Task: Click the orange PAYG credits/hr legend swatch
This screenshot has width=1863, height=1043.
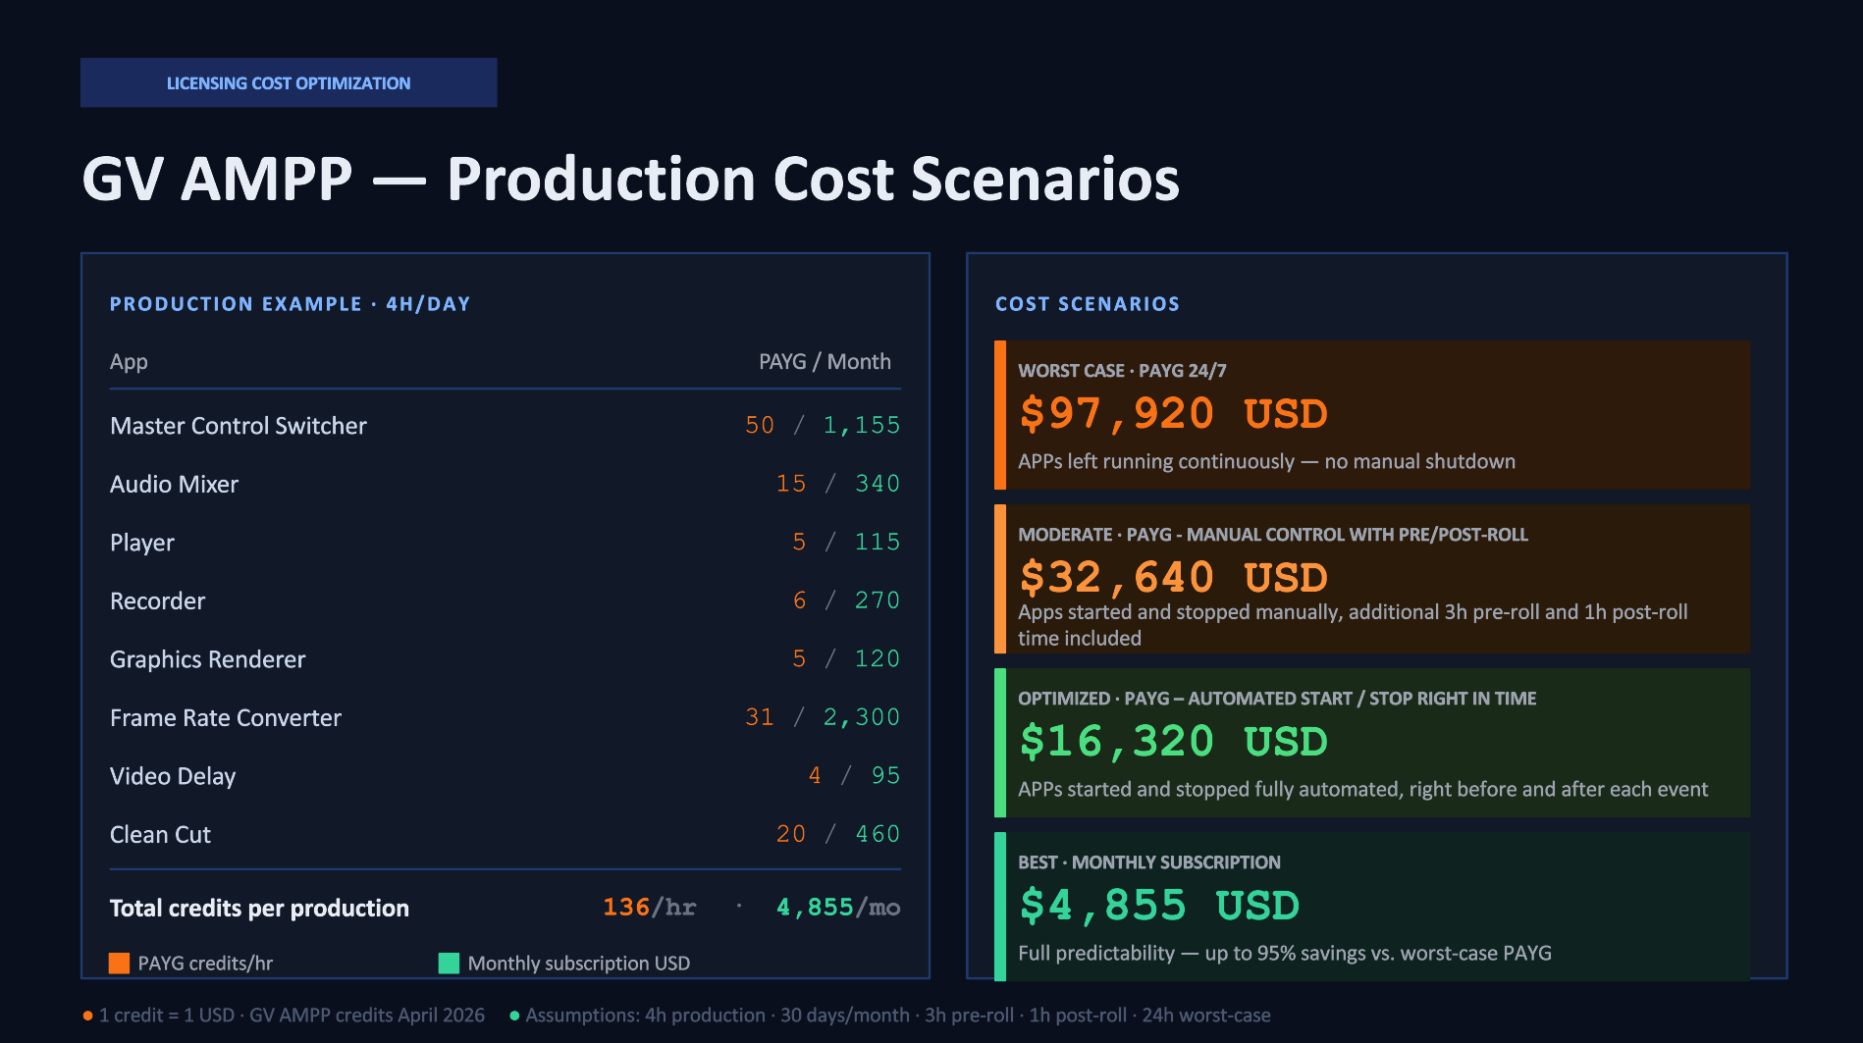Action: pos(119,963)
